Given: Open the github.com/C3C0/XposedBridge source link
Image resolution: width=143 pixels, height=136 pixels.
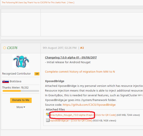Looking at the screenshot, I should [x=89, y=105].
